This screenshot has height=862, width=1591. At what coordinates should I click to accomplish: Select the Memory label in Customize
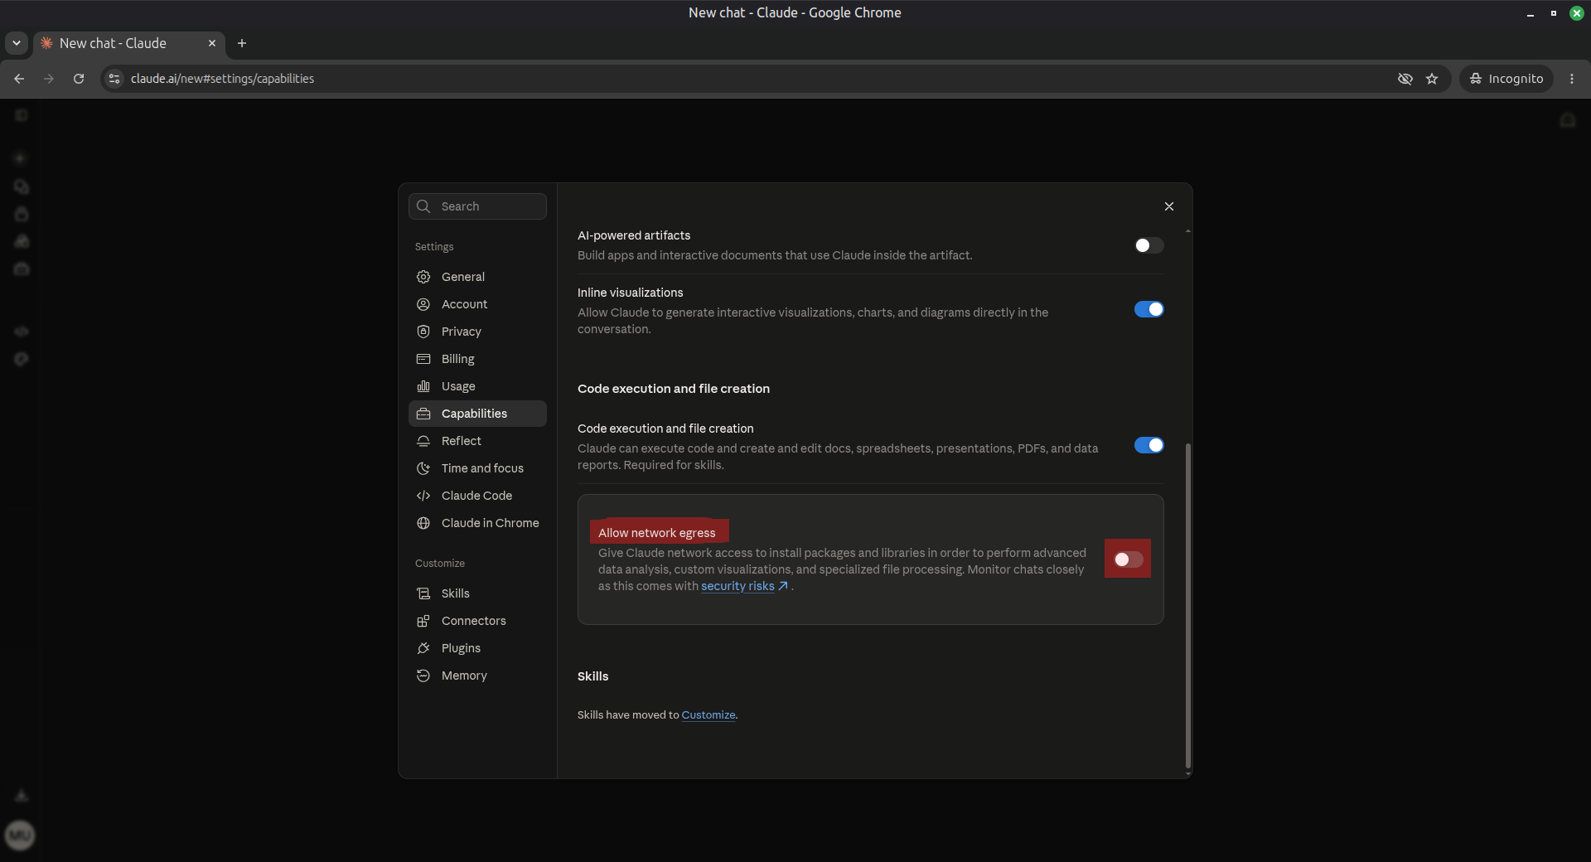tap(464, 676)
